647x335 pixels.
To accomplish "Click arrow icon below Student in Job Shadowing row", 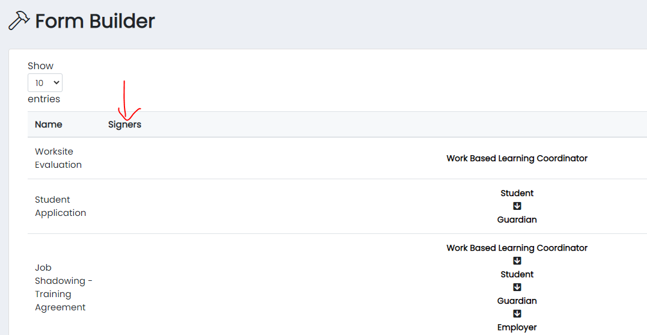I will (517, 287).
